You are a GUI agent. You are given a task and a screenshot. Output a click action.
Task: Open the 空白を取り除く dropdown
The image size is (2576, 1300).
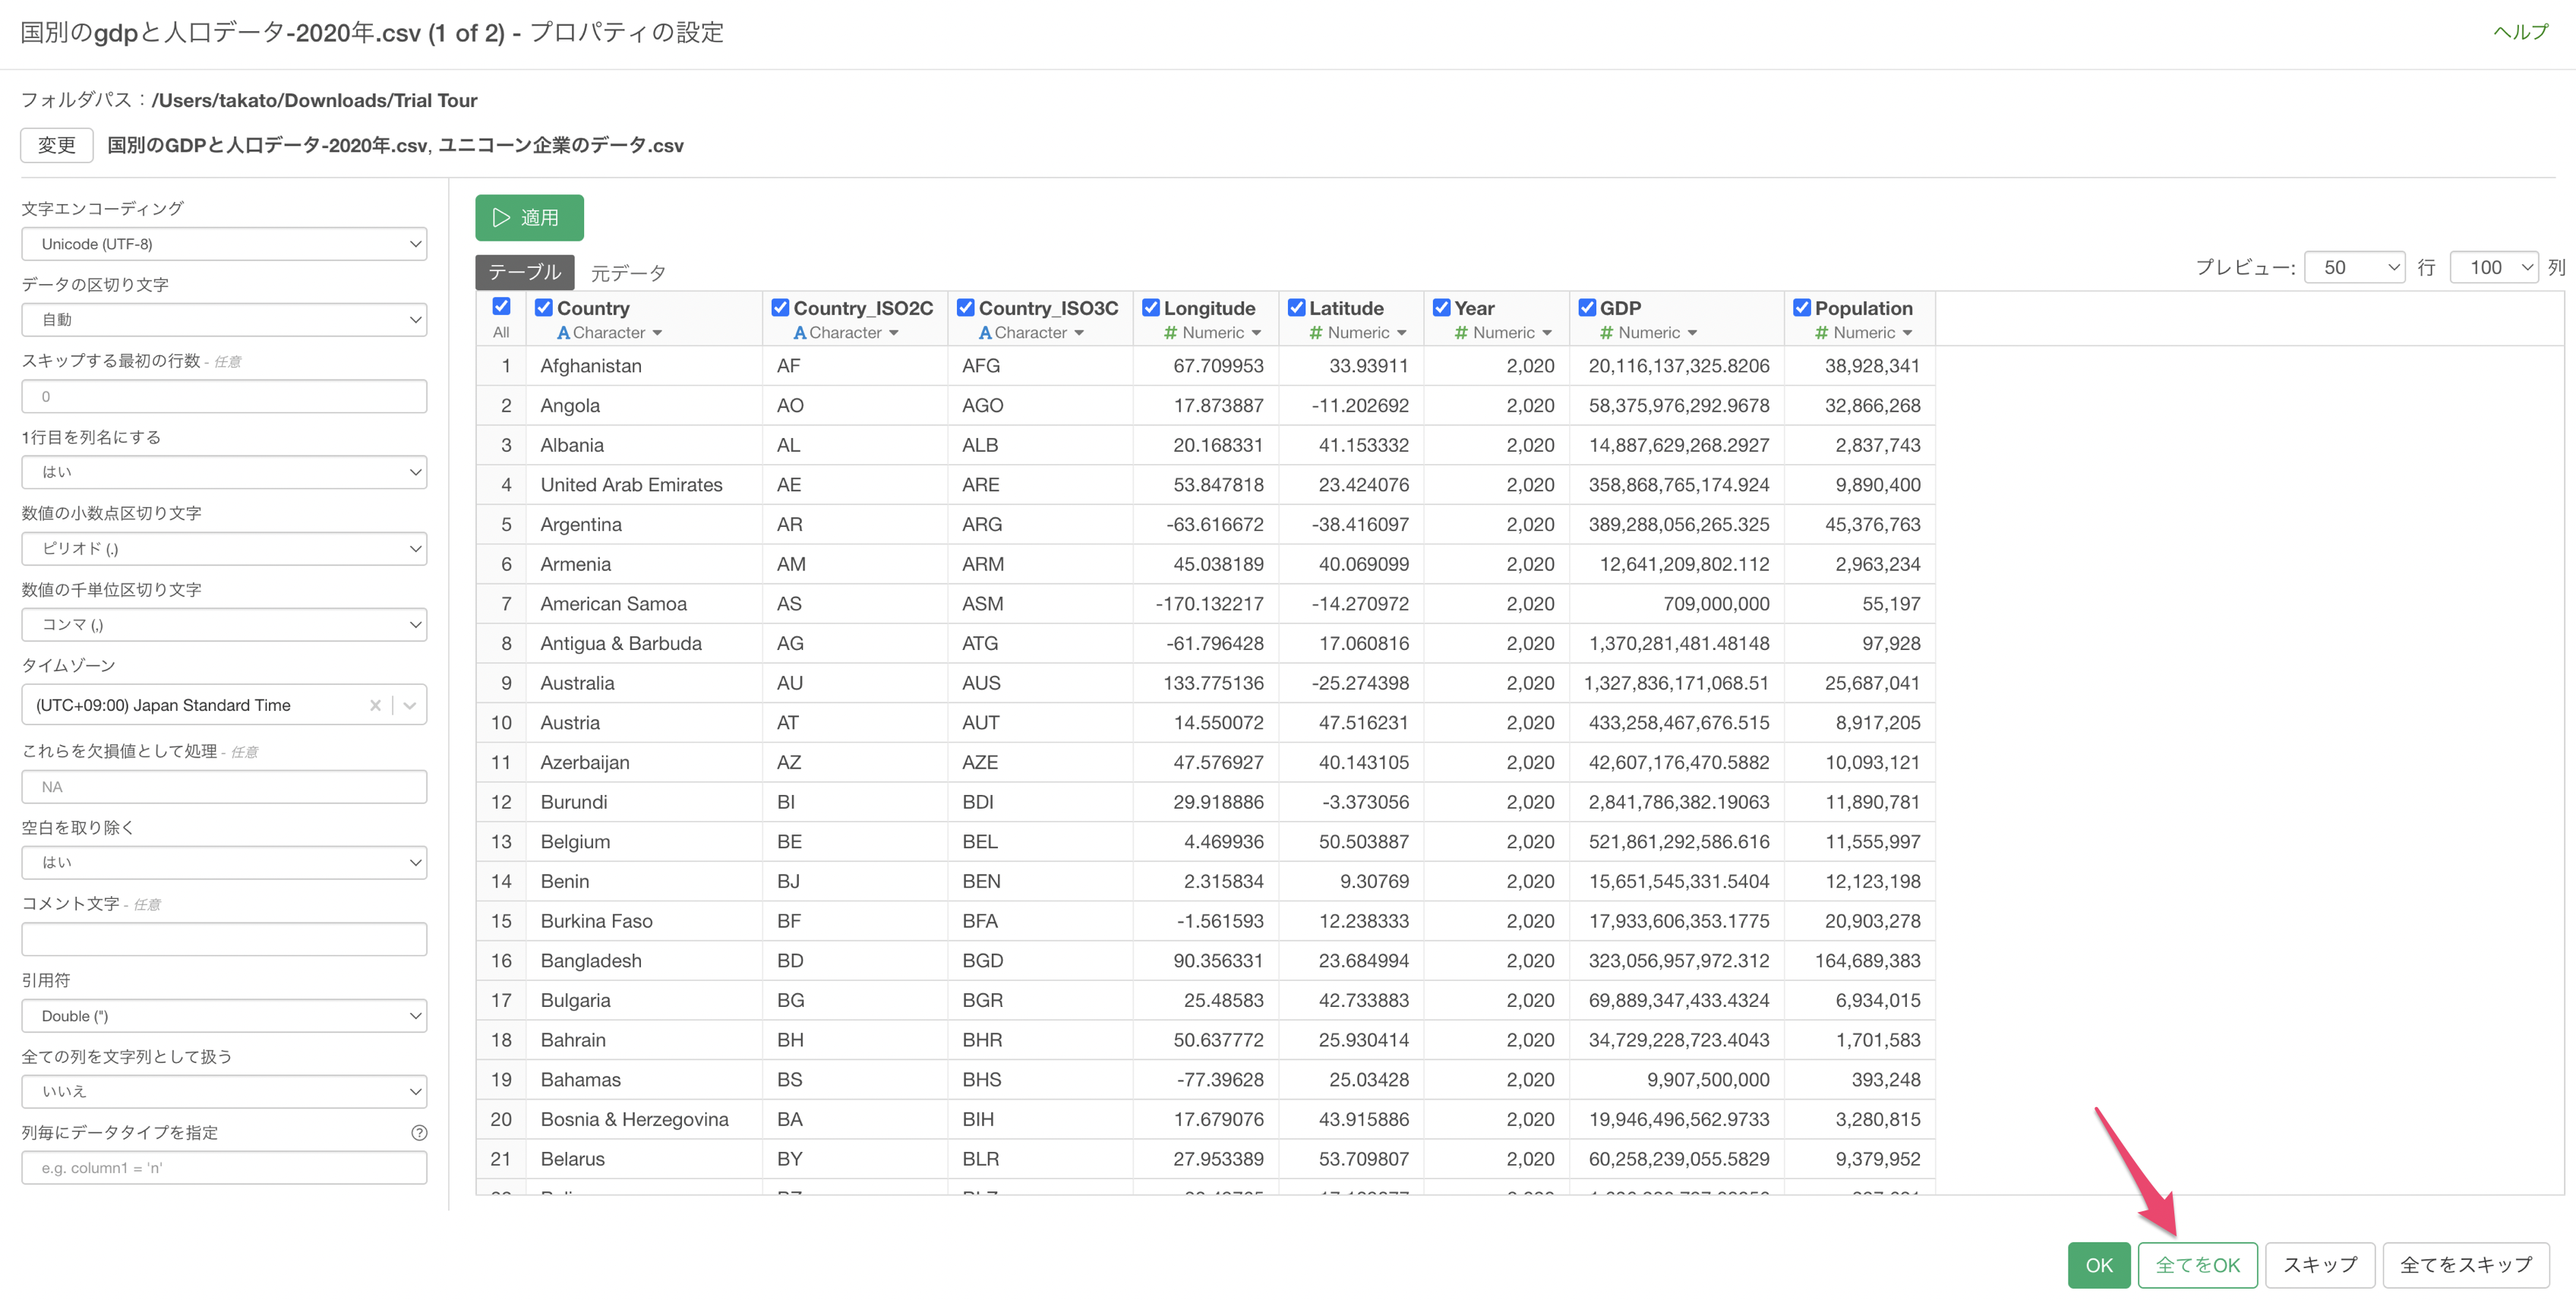tap(224, 862)
